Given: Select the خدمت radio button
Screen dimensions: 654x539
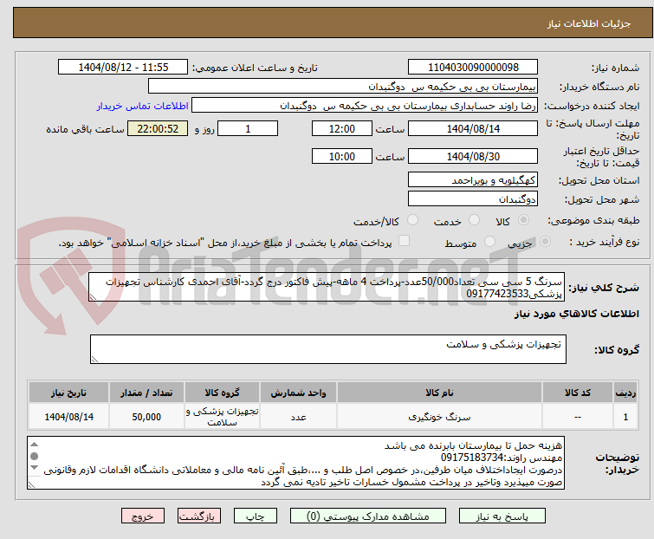Looking at the screenshot, I should (474, 220).
